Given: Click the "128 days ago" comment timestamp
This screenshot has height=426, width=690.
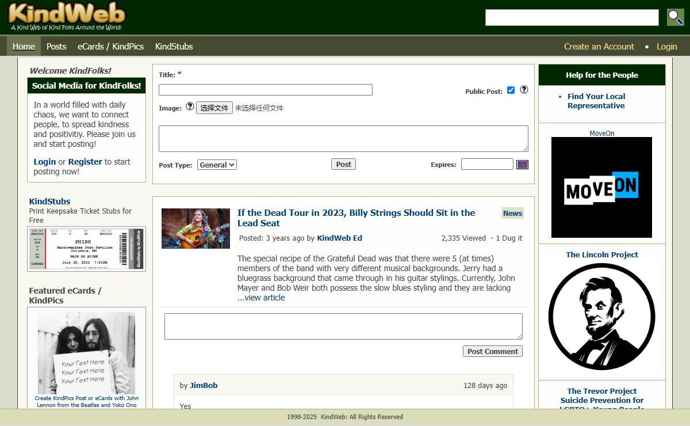Looking at the screenshot, I should pyautogui.click(x=485, y=385).
